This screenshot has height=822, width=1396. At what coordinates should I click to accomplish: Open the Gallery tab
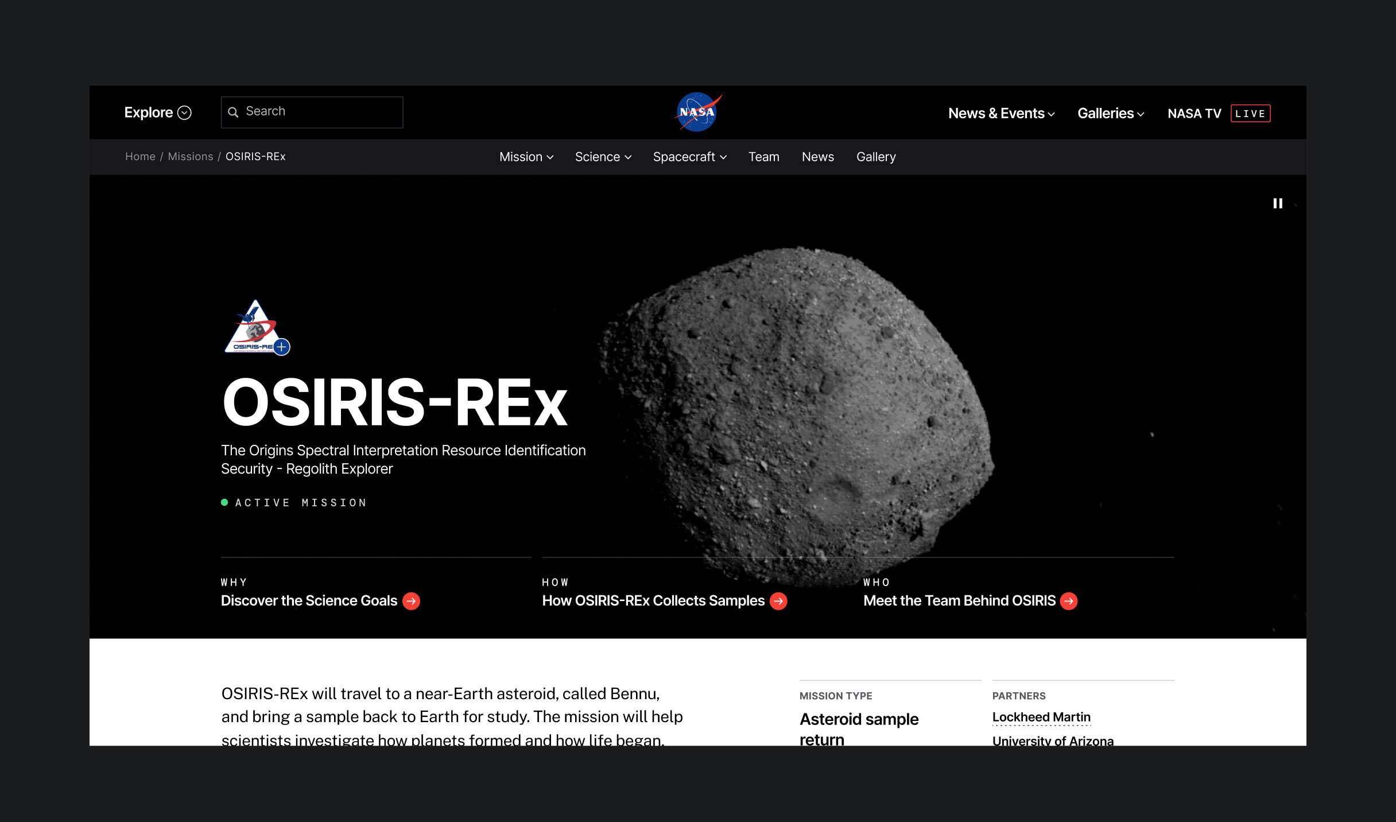coord(875,157)
